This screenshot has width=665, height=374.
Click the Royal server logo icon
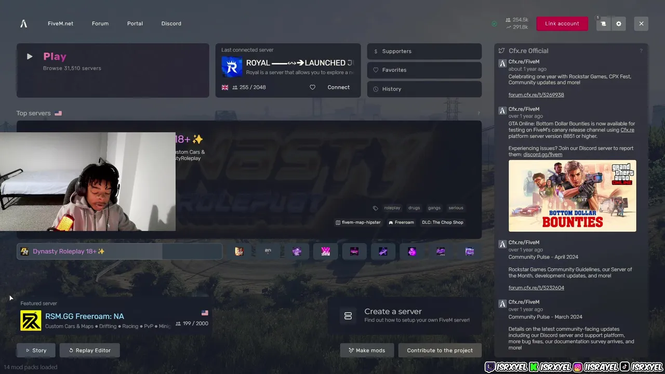(x=232, y=67)
